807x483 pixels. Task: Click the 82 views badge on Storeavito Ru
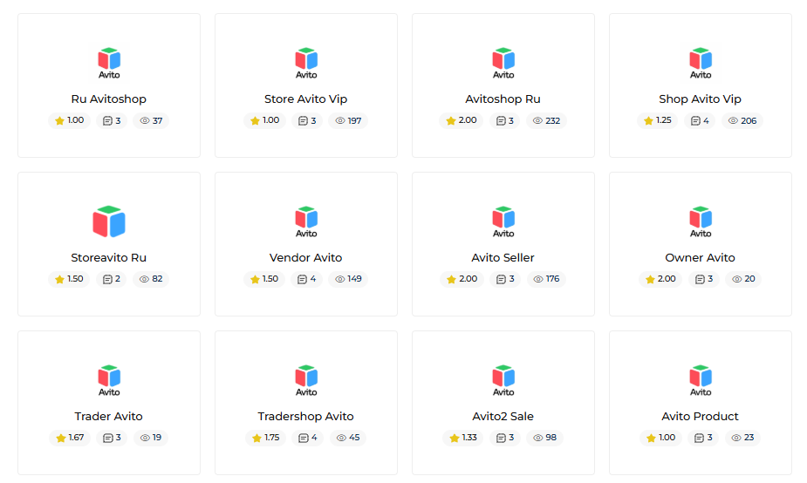(x=151, y=279)
